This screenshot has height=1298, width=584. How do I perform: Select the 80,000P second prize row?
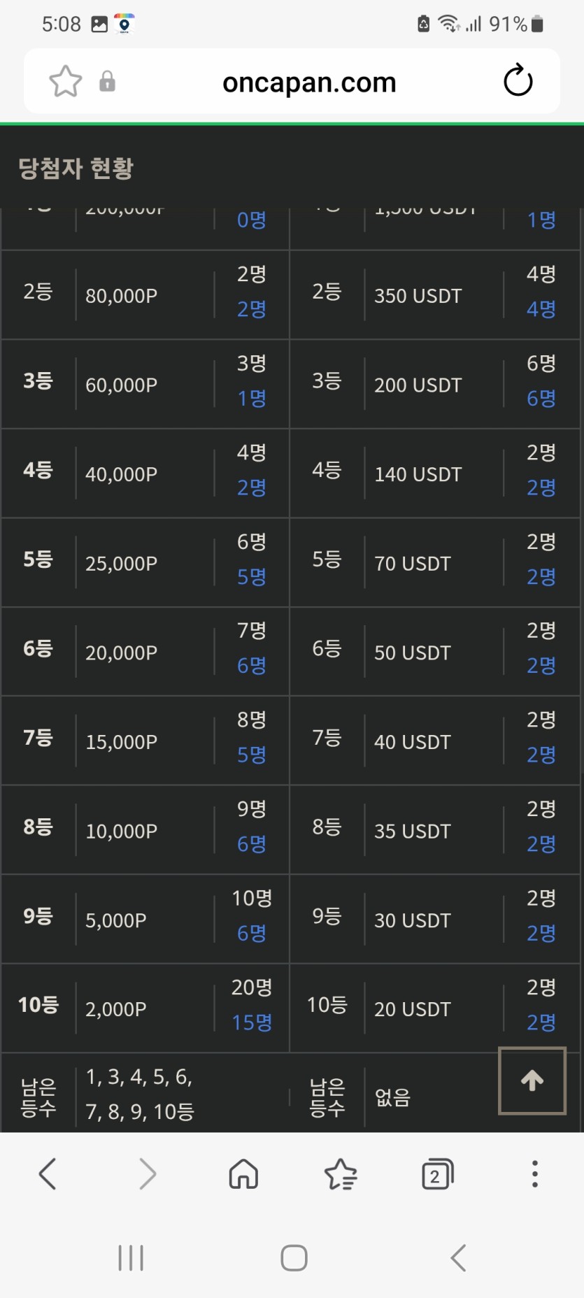pyautogui.click(x=145, y=295)
